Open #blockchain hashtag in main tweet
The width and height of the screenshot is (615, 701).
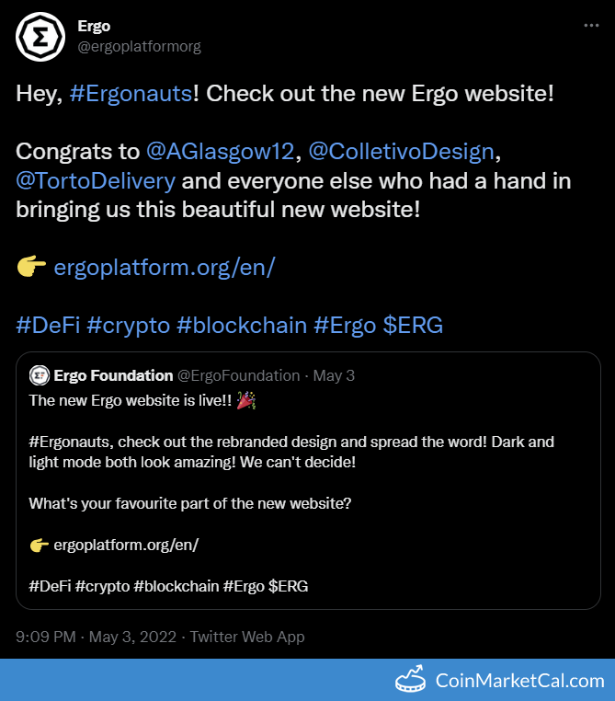[x=241, y=325]
